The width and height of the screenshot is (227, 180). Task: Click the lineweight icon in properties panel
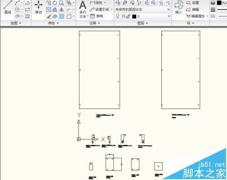click(x=213, y=10)
